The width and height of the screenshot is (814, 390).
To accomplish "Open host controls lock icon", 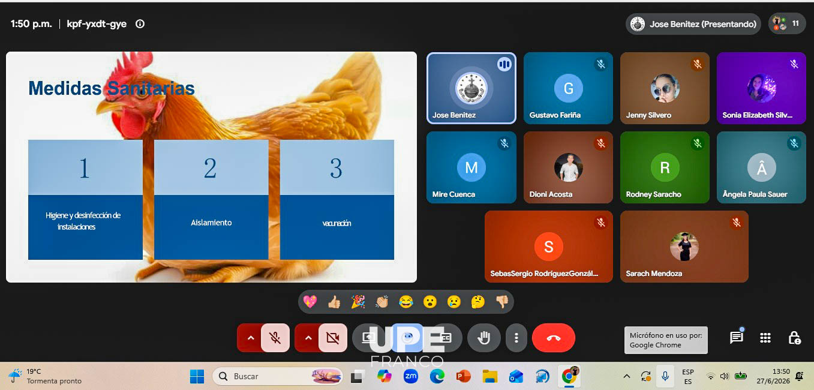I will (x=794, y=338).
